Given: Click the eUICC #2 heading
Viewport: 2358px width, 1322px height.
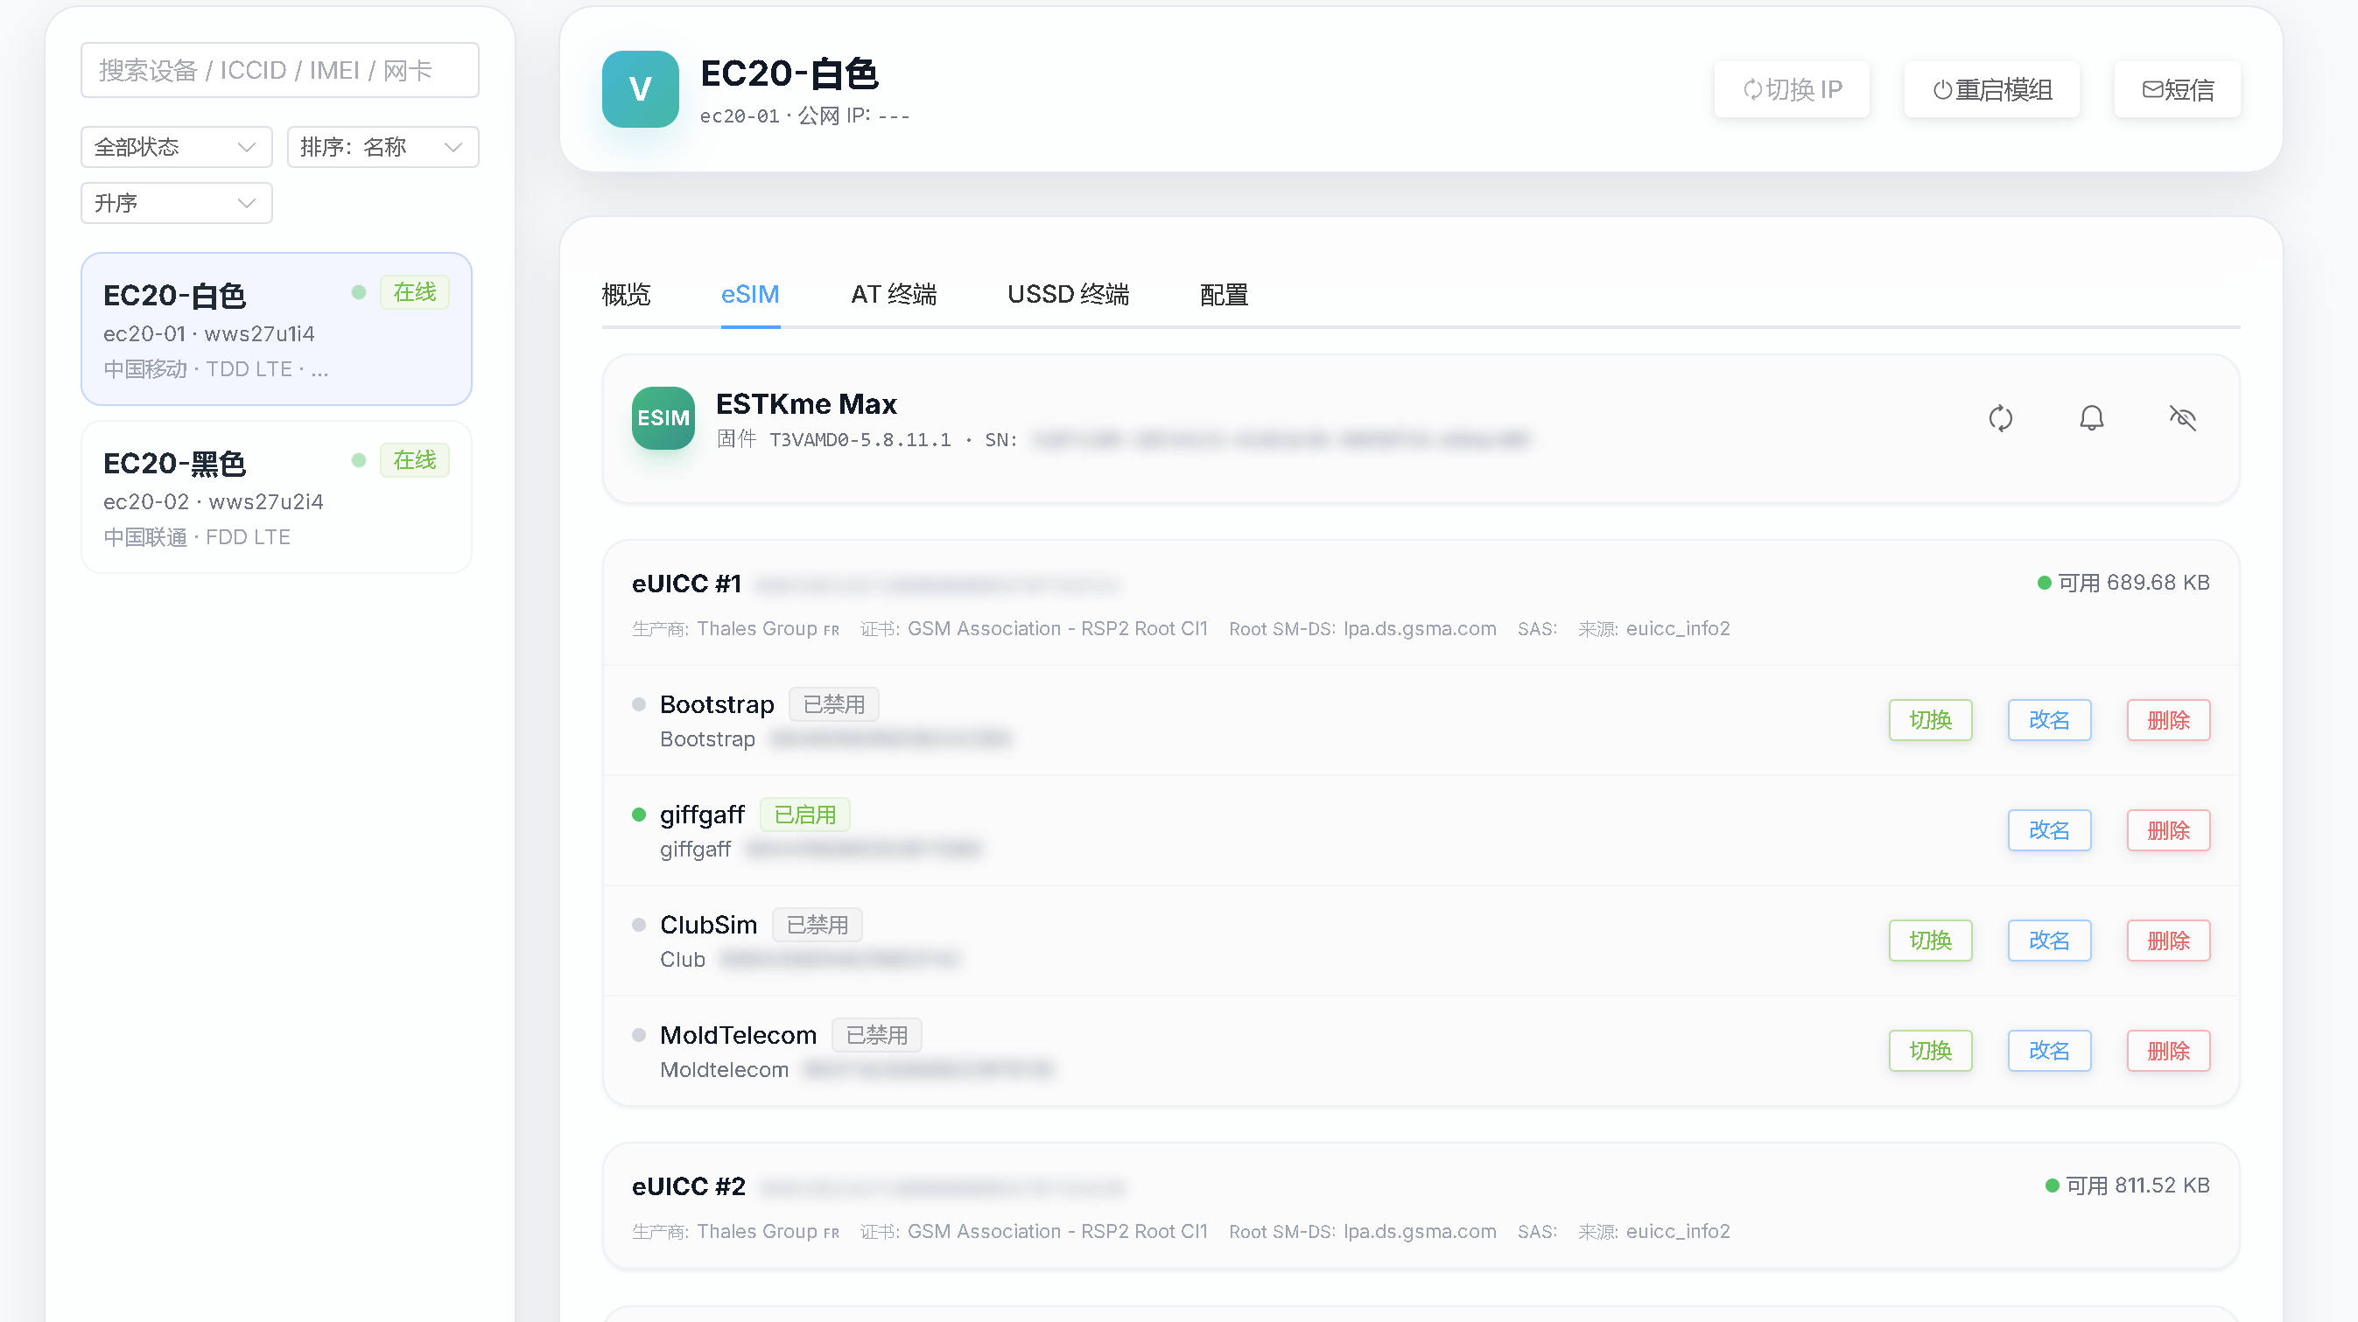Looking at the screenshot, I should tap(688, 1186).
